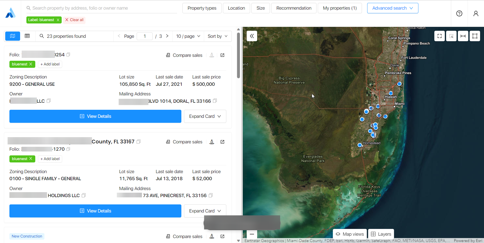Select the draw polygon area tool
The image size is (484, 243).
pos(475,36)
